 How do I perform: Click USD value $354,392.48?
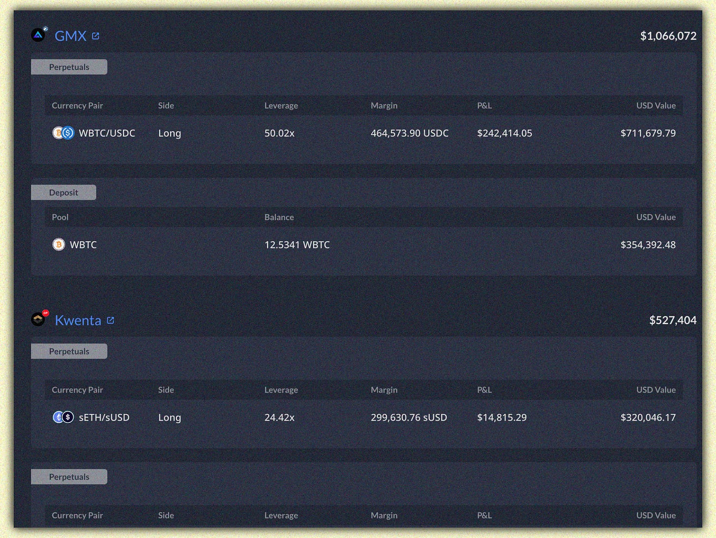648,245
